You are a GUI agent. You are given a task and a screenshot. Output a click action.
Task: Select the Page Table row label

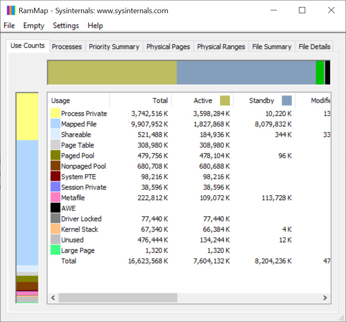click(x=78, y=145)
